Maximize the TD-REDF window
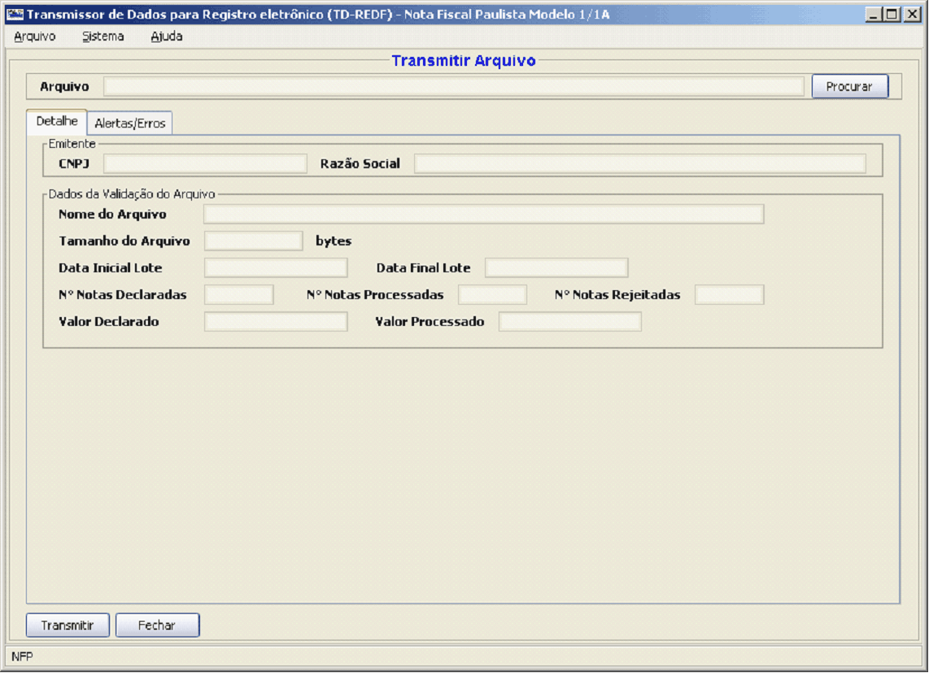This screenshot has height=673, width=929. coord(892,14)
